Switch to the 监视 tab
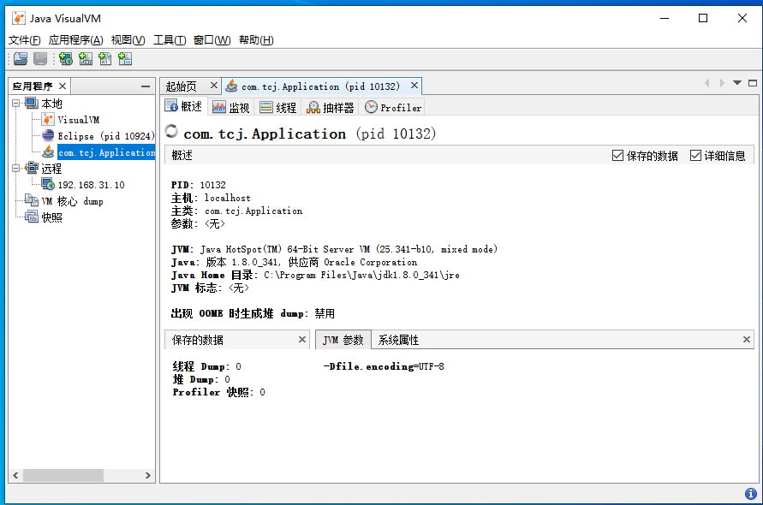 [231, 107]
